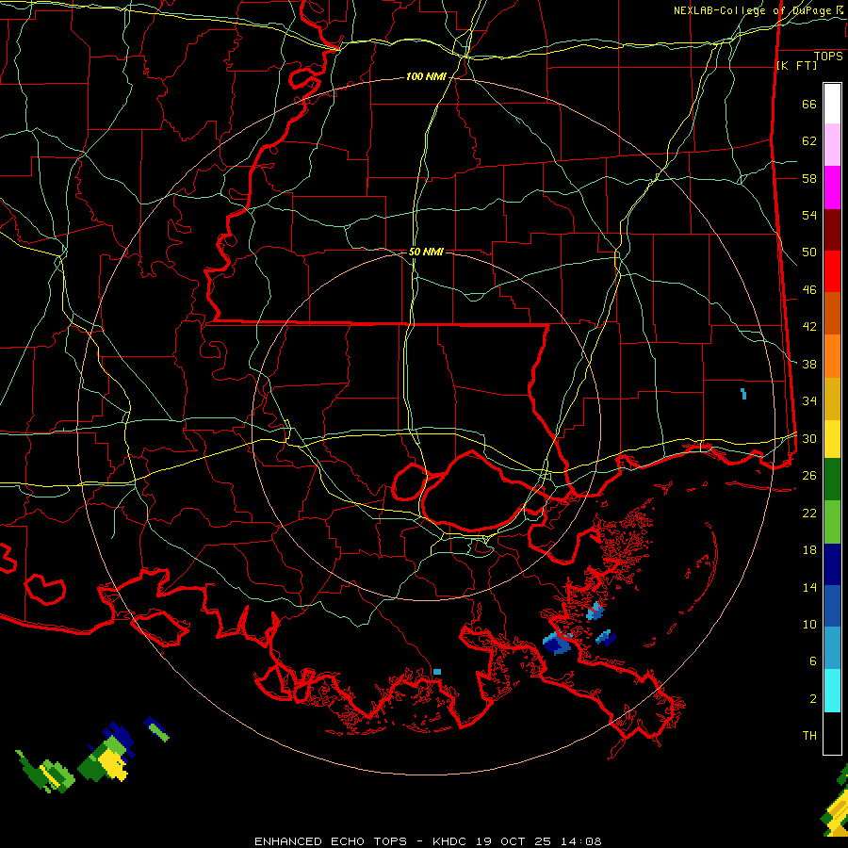Click the 14 legend value
Screen dimensions: 848x848
(809, 587)
